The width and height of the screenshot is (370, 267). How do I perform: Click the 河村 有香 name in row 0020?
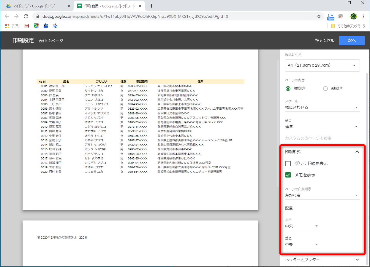click(55, 172)
